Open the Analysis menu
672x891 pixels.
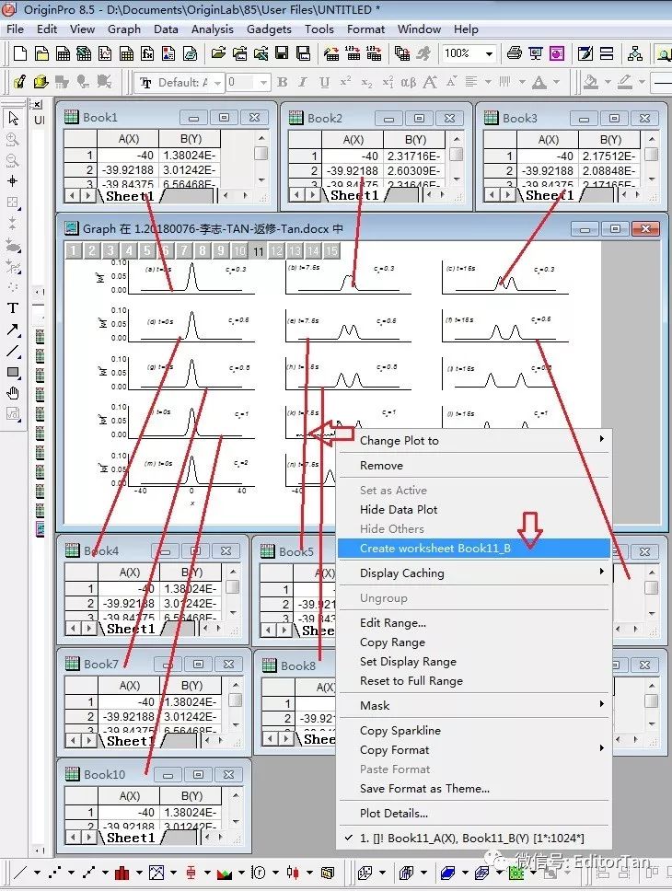[212, 29]
